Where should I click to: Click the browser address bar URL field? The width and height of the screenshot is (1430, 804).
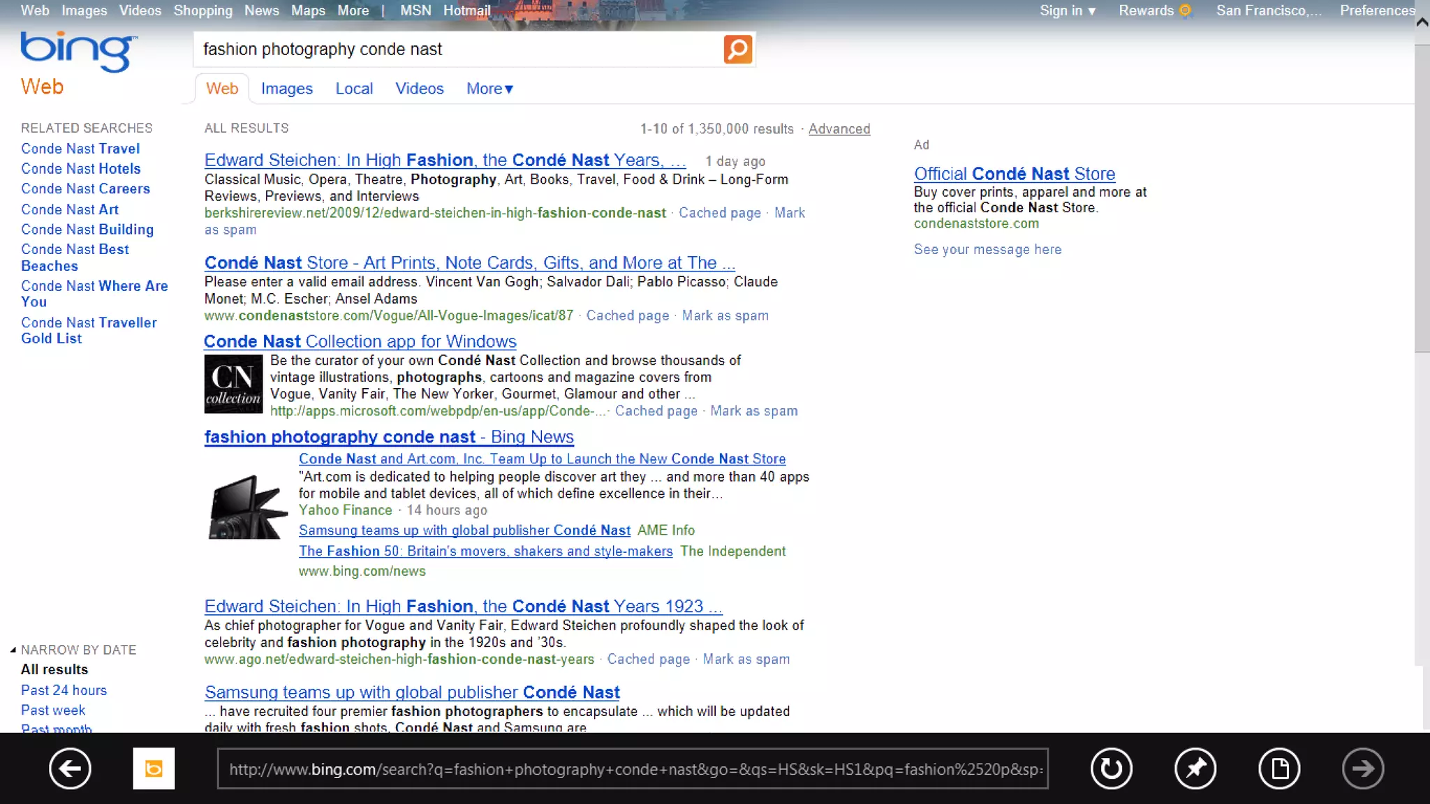pos(633,768)
